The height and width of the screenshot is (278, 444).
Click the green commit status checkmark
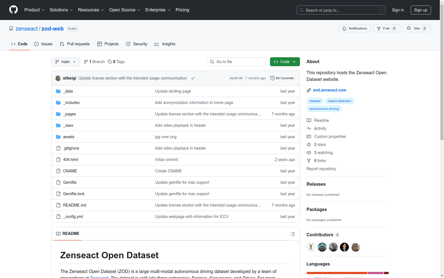(x=193, y=78)
